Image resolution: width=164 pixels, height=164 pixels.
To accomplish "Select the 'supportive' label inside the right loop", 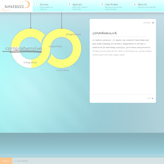I will tap(55, 46).
